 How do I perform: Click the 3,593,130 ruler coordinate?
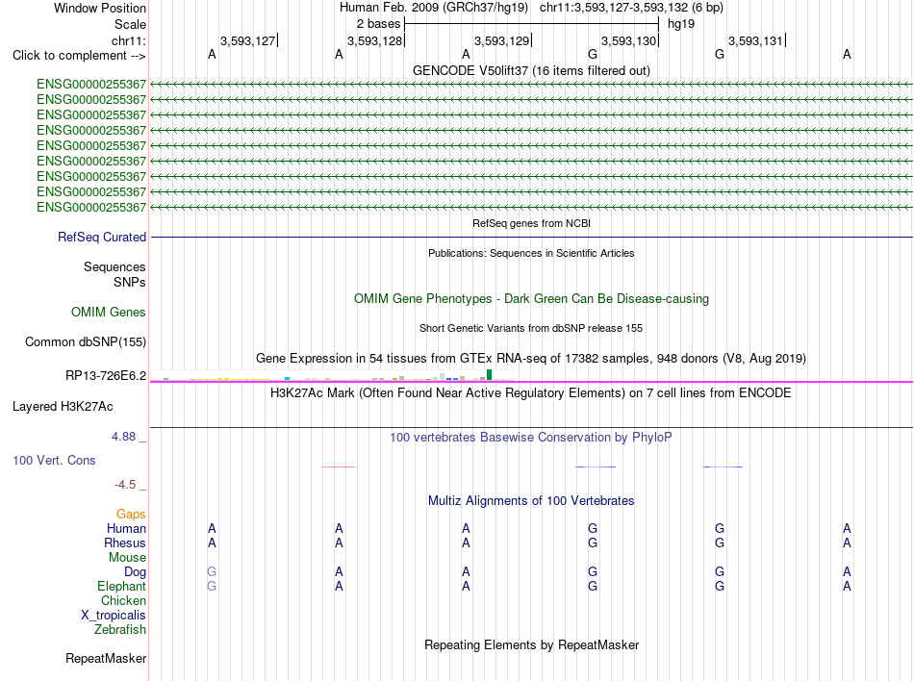(628, 40)
